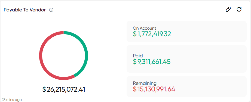This screenshot has width=251, height=102.
Task: Click the On Account label
Action: coord(144,28)
